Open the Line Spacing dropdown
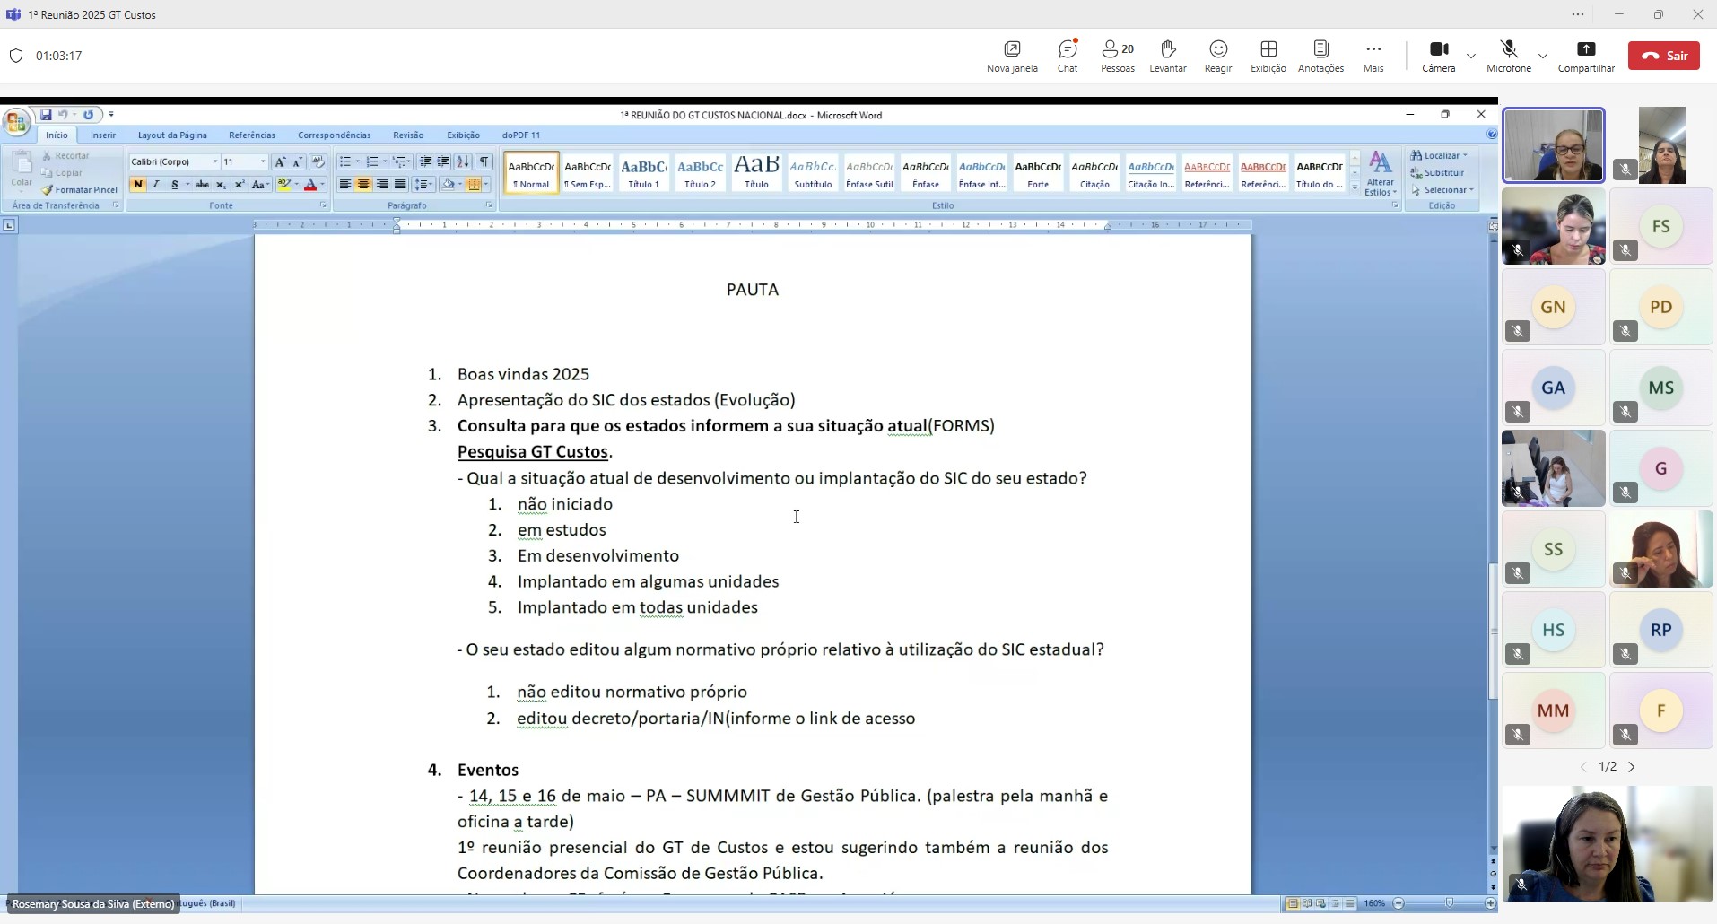Screen dimensions: 1717x924 (423, 185)
